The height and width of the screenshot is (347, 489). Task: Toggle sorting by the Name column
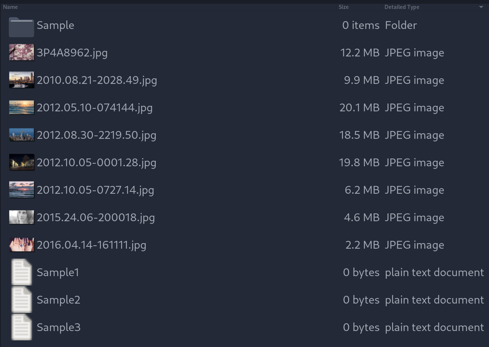coord(10,7)
